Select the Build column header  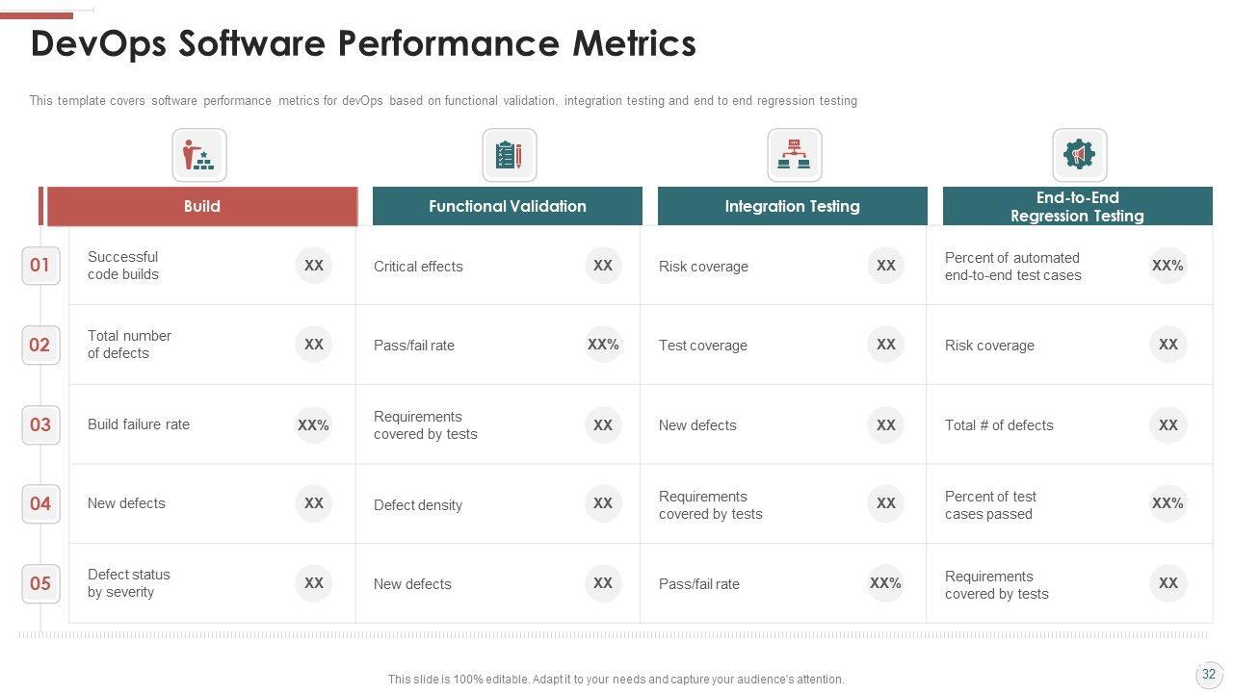click(202, 206)
